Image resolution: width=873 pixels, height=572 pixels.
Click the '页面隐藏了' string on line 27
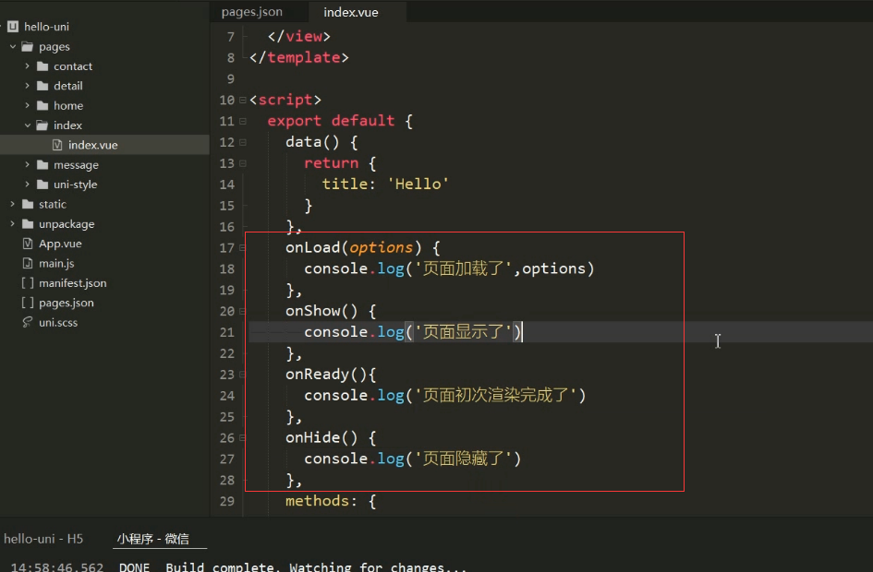coord(463,459)
